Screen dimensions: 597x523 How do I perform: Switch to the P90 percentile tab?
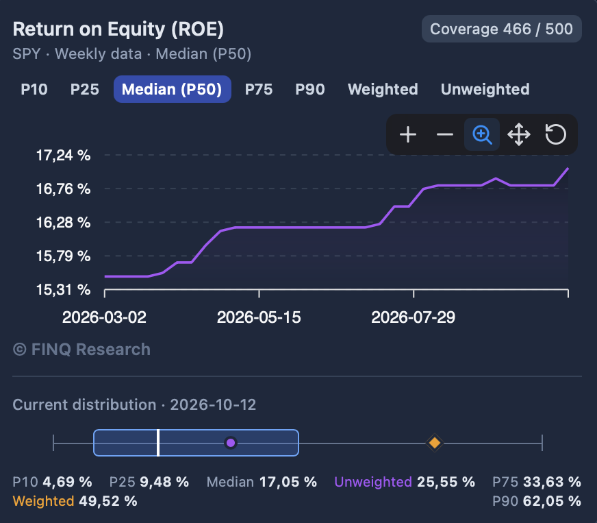coord(310,89)
